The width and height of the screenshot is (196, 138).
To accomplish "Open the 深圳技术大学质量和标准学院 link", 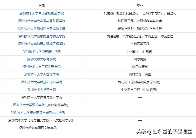I will (41, 82).
